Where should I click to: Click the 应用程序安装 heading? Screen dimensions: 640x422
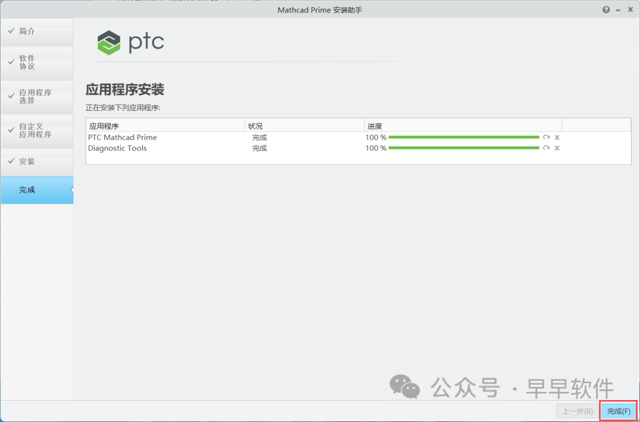click(125, 89)
